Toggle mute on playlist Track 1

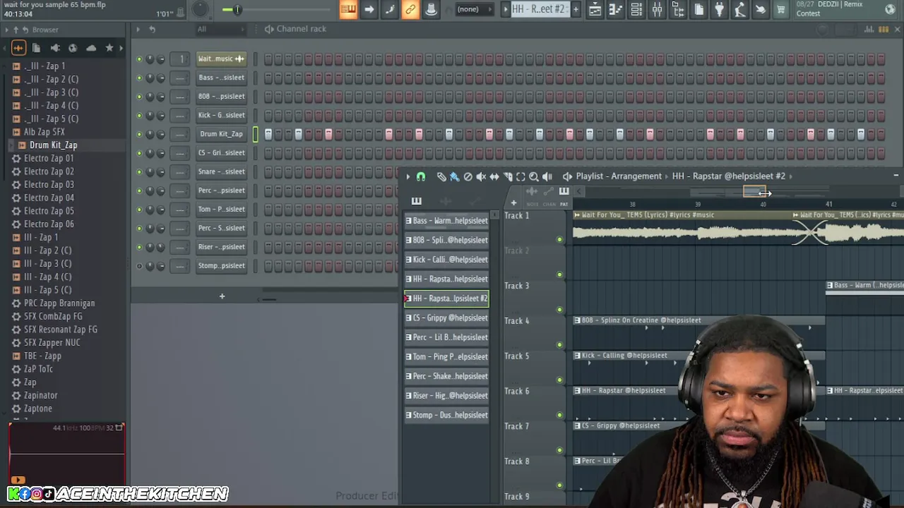pyautogui.click(x=560, y=239)
